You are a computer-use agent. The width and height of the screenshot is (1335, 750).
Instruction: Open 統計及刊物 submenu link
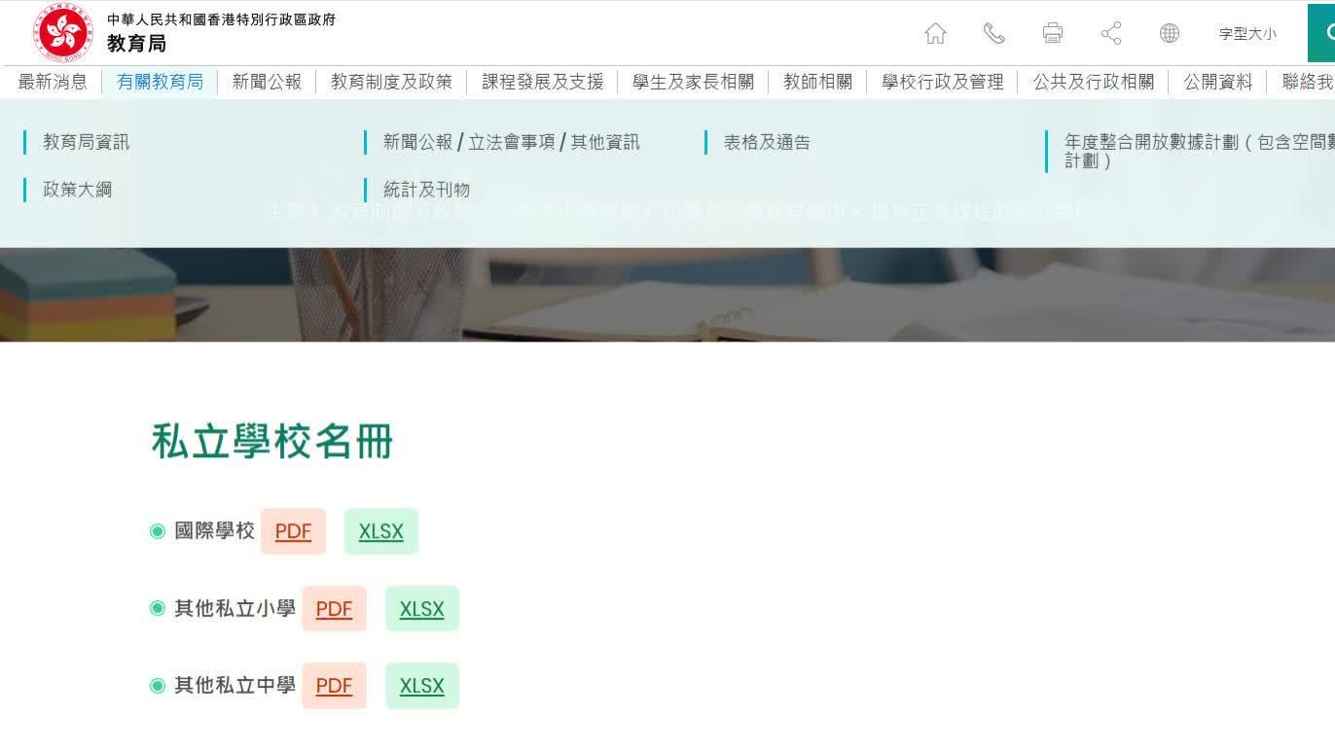coord(426,190)
